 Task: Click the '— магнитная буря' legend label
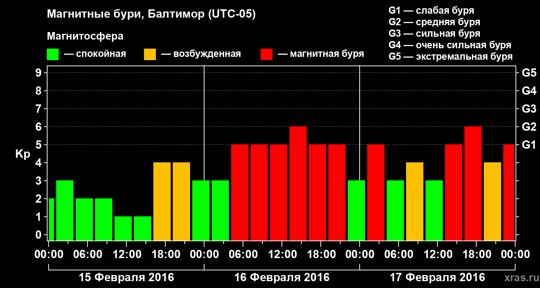point(321,54)
